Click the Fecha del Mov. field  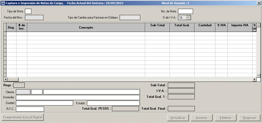click(x=34, y=17)
